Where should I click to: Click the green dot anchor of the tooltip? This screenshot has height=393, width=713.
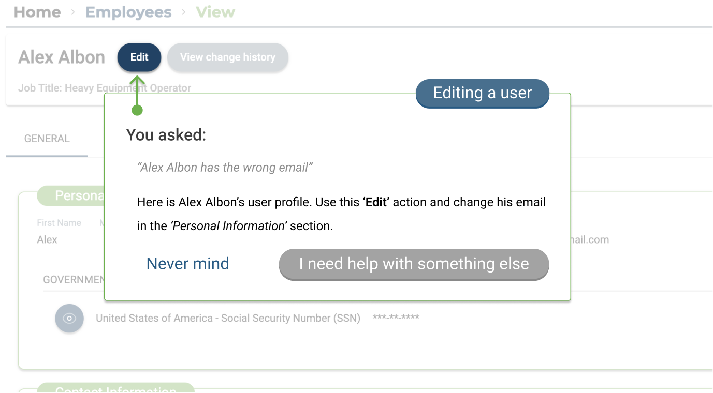137,110
